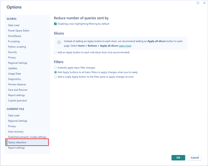Click the Filters section heading
This screenshot has width=208, height=166.
pyautogui.click(x=59, y=62)
